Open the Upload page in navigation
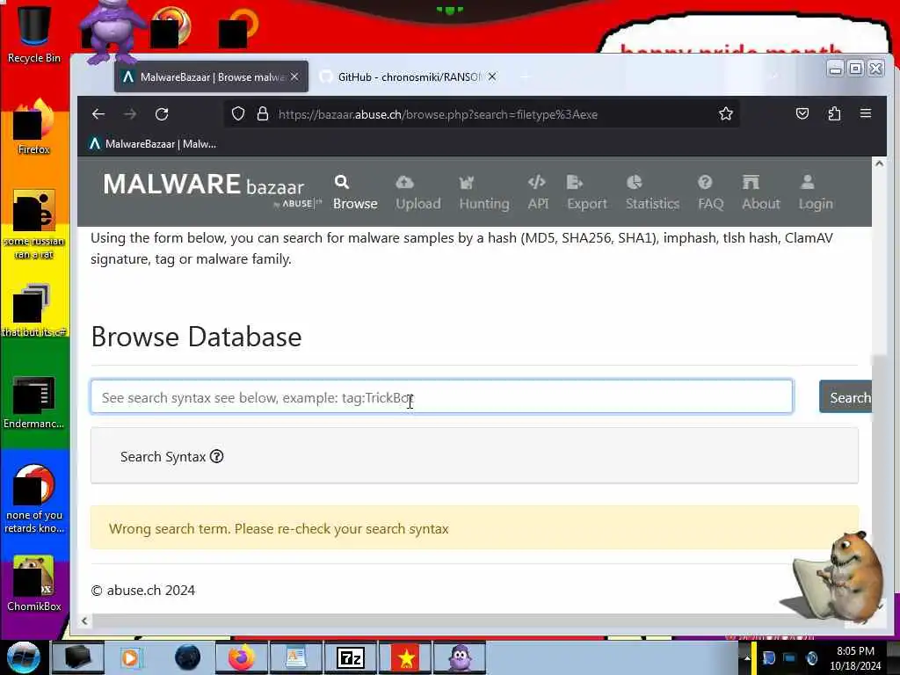The height and width of the screenshot is (675, 900). click(x=417, y=192)
